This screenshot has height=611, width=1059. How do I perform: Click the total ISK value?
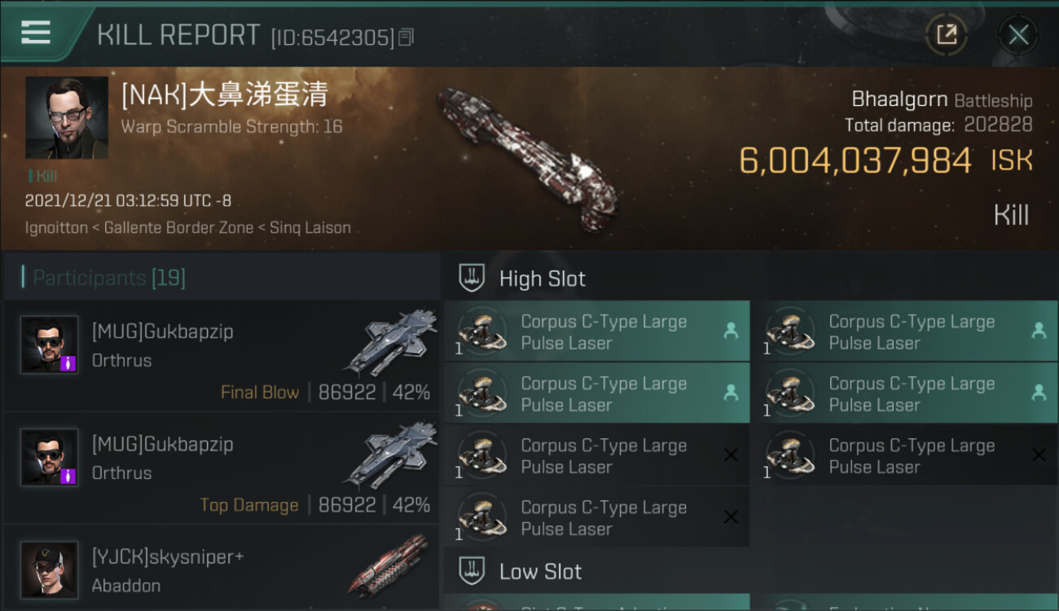(855, 160)
